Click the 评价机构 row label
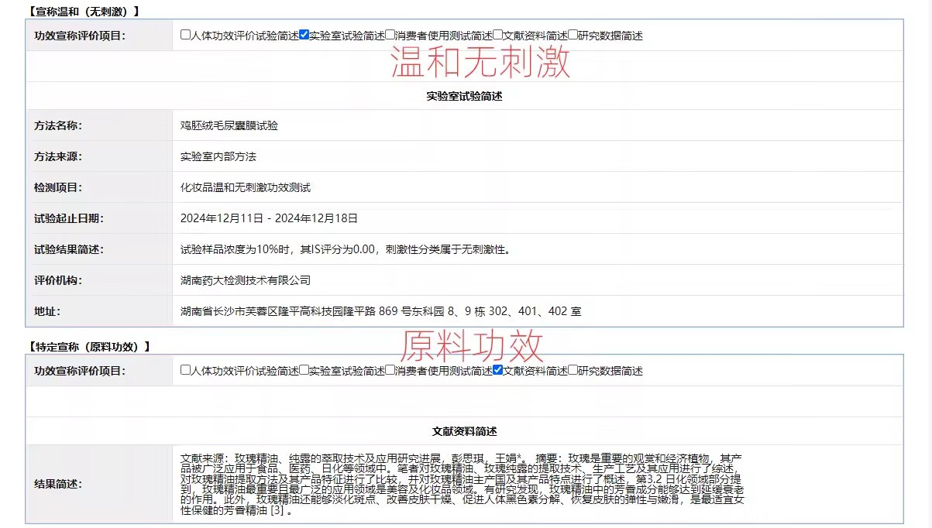 (x=57, y=280)
